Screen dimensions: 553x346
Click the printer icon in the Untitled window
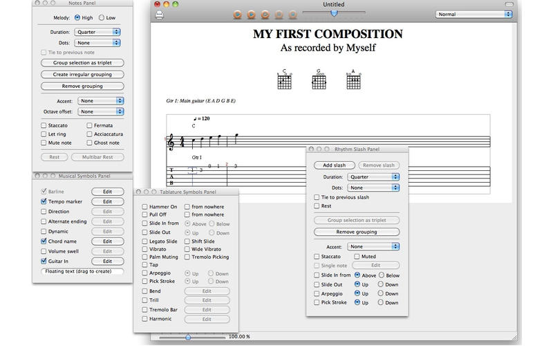160,15
